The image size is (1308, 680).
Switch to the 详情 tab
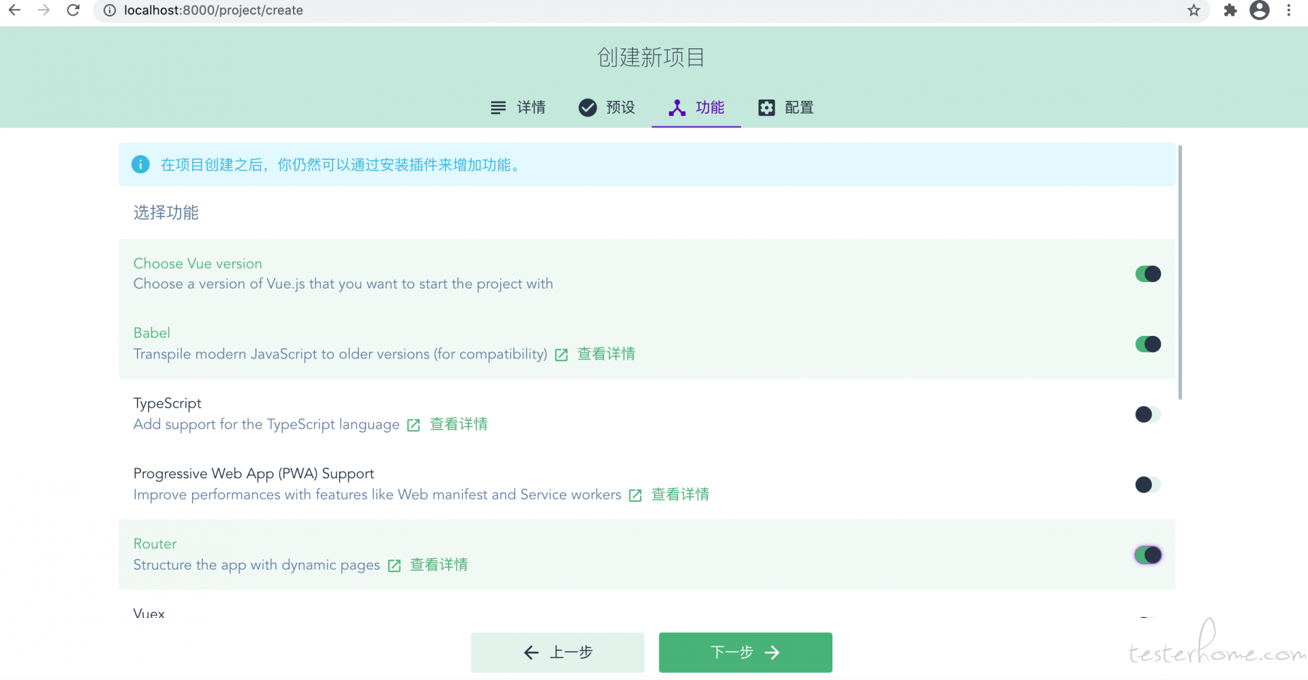tap(518, 108)
